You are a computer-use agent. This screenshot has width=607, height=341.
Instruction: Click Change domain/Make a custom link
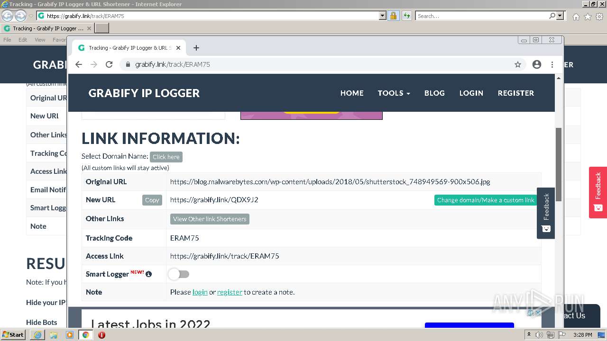(486, 200)
